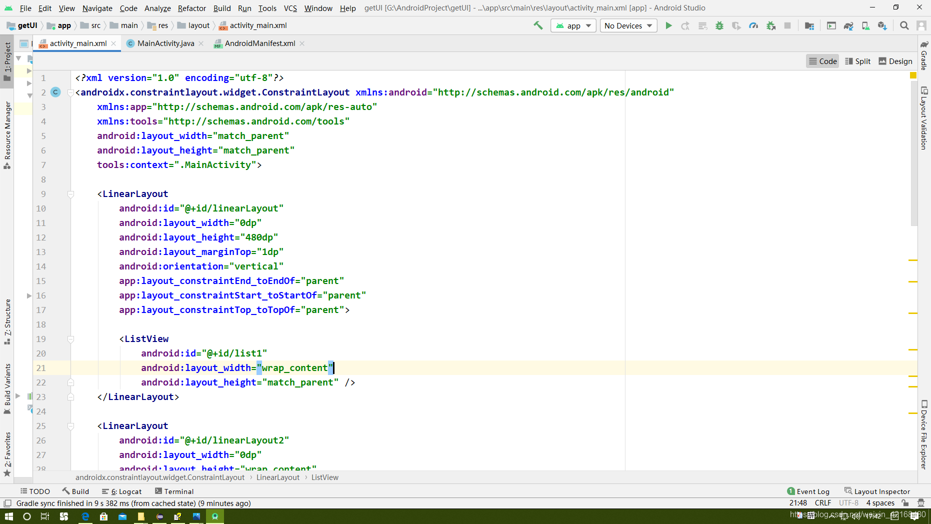The height and width of the screenshot is (524, 931).
Task: Click the CRLF line separator selector
Action: (x=822, y=503)
